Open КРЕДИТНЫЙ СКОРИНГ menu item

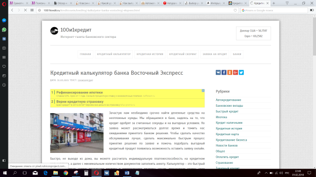(183, 54)
